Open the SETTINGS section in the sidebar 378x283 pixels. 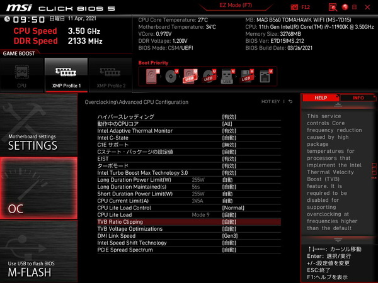click(x=38, y=141)
